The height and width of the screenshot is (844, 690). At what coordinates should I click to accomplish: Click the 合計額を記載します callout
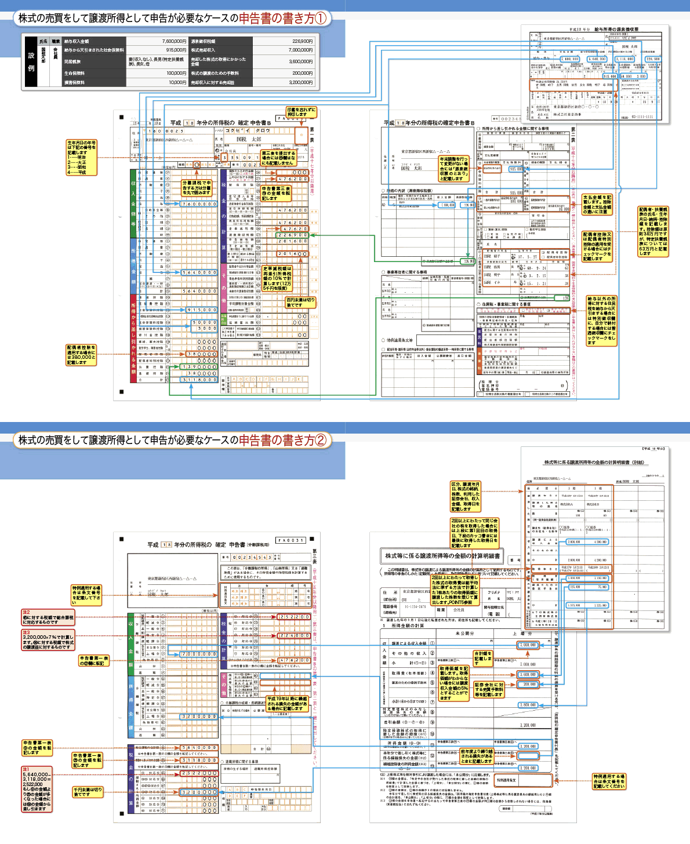point(483,659)
